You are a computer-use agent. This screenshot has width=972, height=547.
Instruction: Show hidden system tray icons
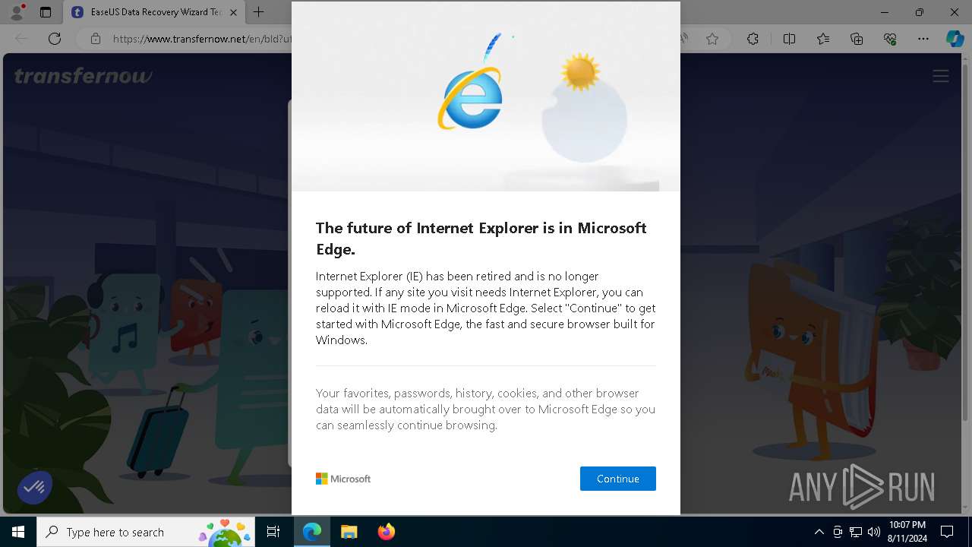pos(819,532)
